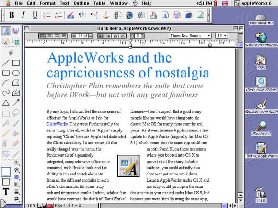Image resolution: width=278 pixels, height=208 pixels.
Task: Click the 100 zoom percentage box
Action: (31, 206)
